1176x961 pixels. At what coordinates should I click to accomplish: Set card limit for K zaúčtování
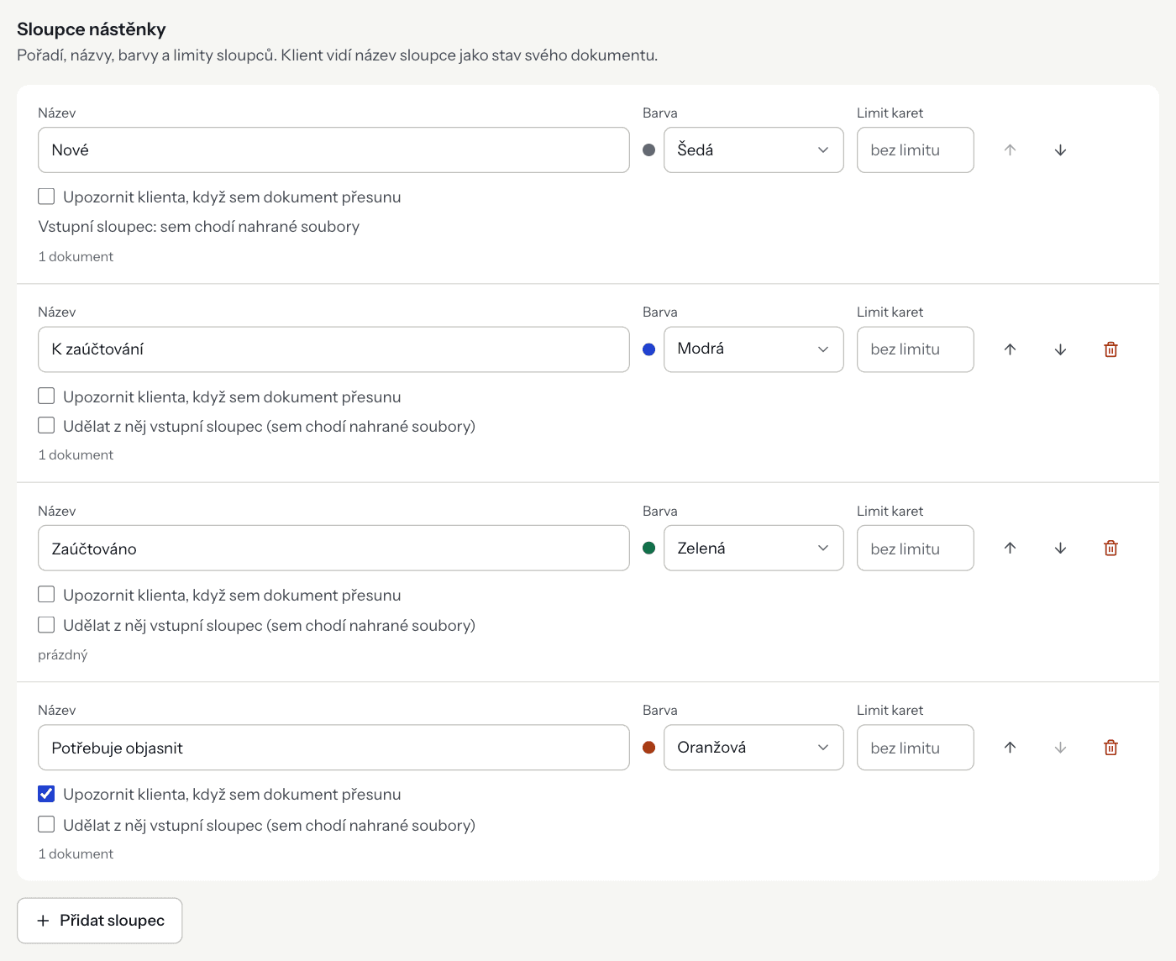click(916, 349)
